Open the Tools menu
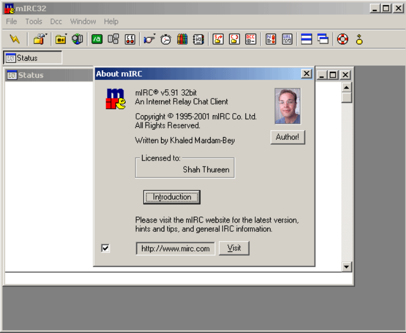 (34, 22)
